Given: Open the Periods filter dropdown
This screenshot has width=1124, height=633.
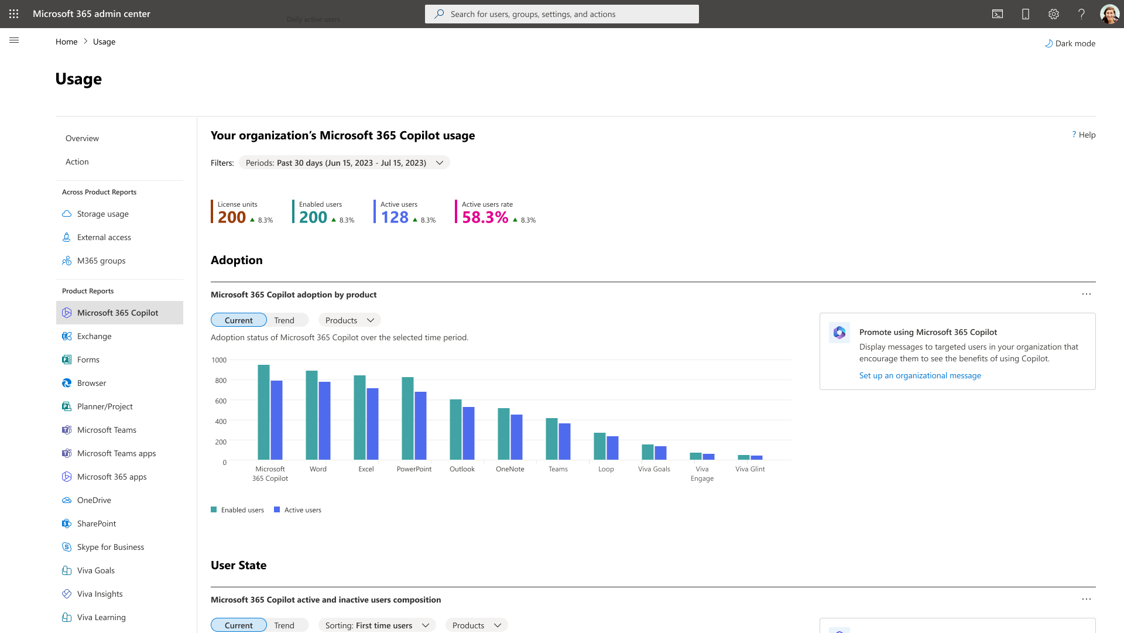Looking at the screenshot, I should point(344,163).
